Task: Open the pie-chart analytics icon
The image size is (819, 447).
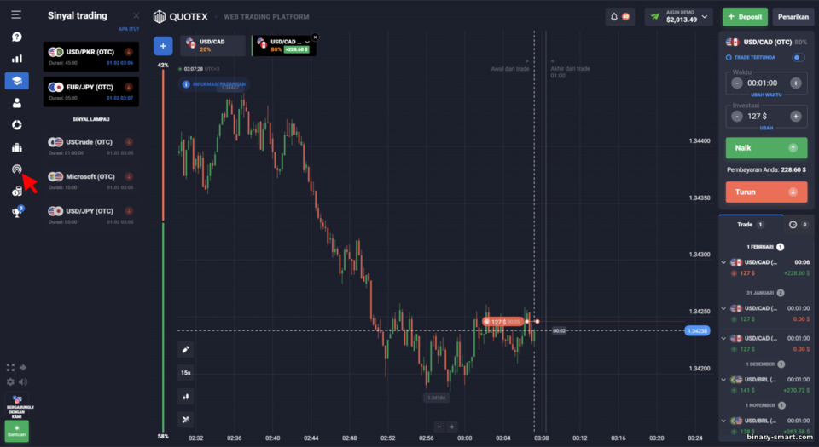Action: tap(17, 125)
